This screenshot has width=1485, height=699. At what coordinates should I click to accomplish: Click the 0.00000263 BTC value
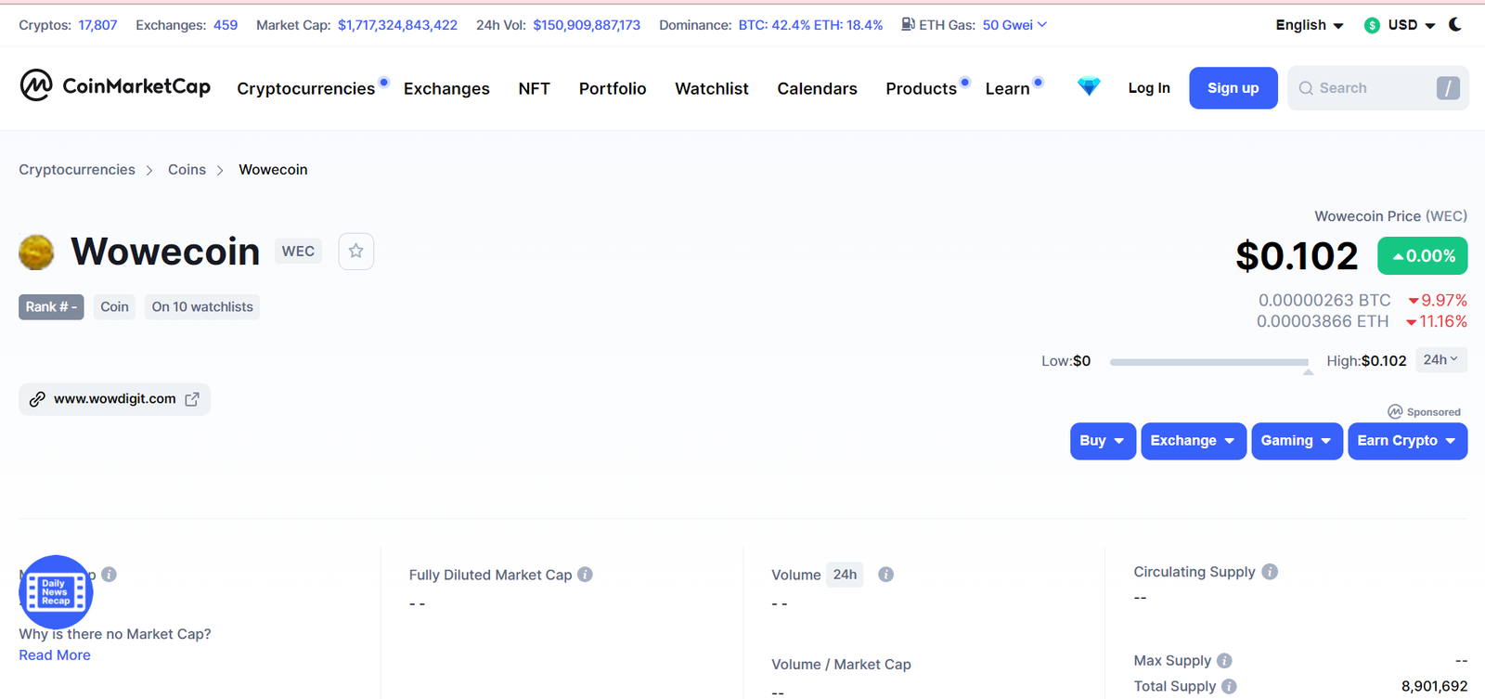[x=1324, y=301]
